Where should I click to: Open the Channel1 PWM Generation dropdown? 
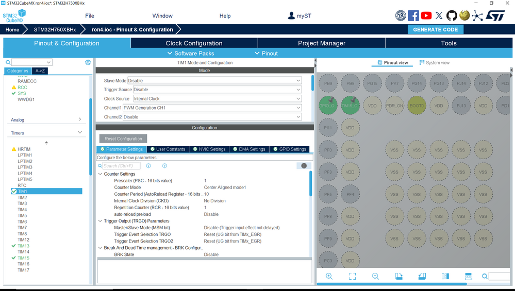pos(212,108)
